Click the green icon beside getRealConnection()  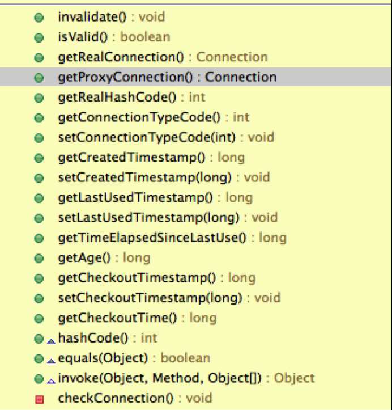39,58
